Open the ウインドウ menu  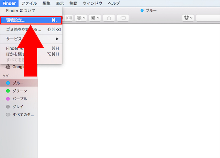point(92,3)
